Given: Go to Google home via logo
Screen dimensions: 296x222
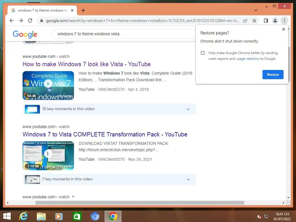Looking at the screenshot, I should 25,34.
